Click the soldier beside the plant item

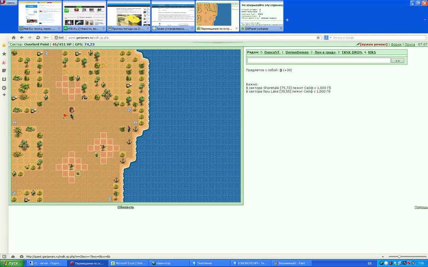coord(71,166)
